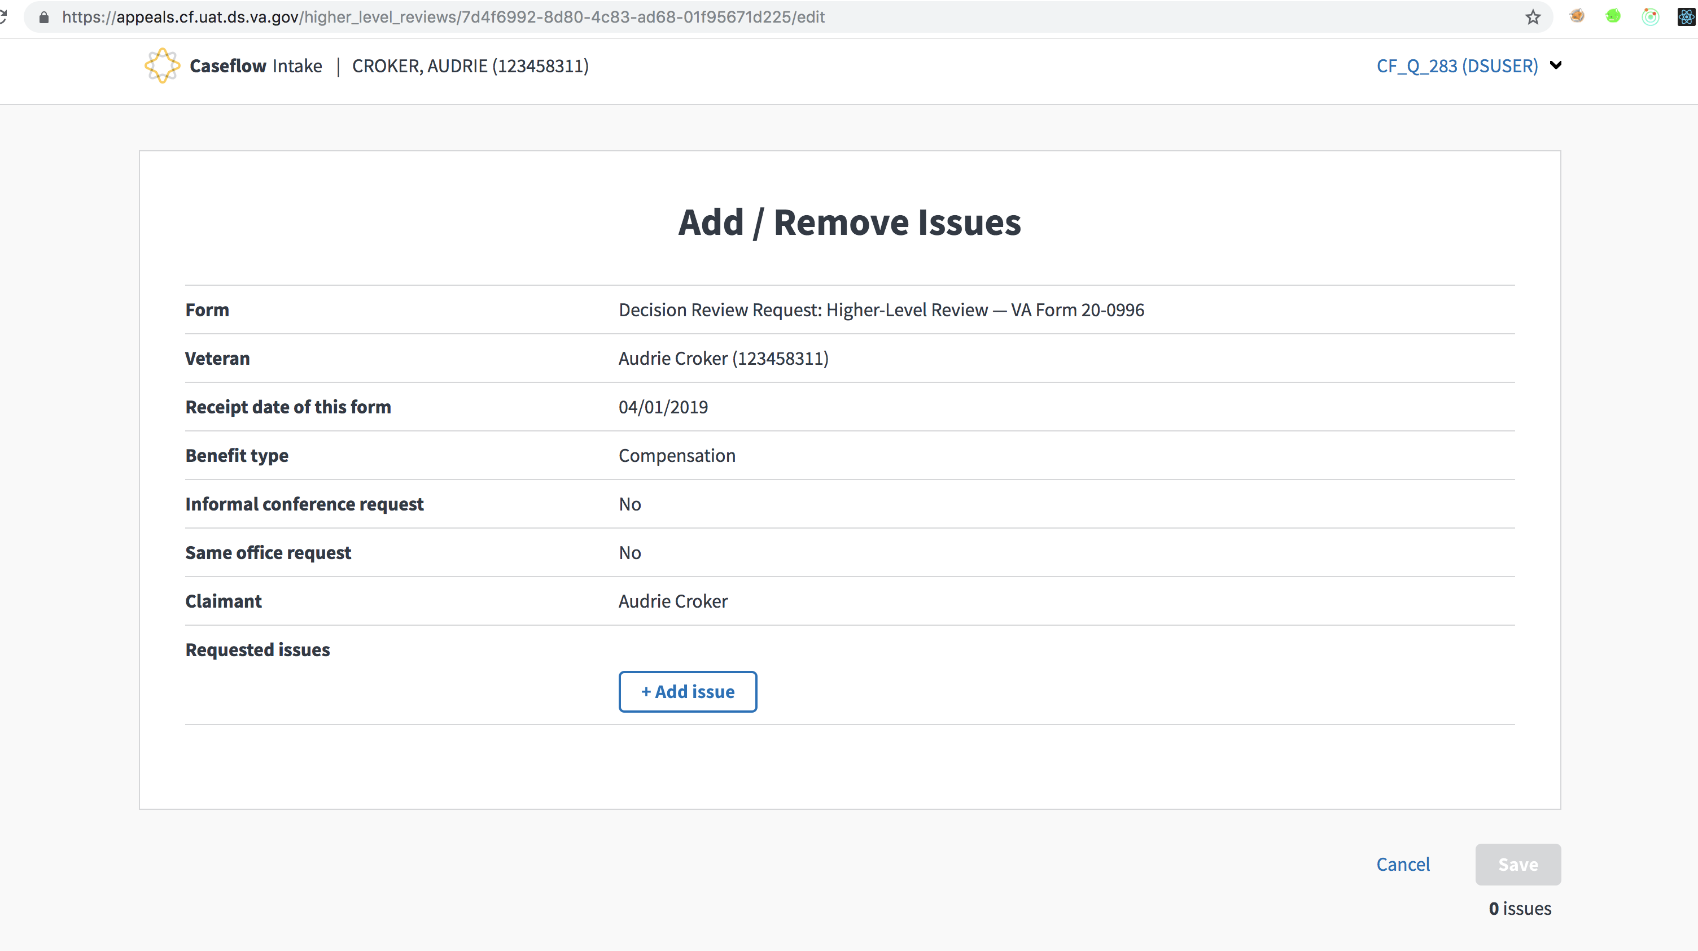Select the Benefit type label
Viewport: 1698px width, 951px height.
coord(237,456)
